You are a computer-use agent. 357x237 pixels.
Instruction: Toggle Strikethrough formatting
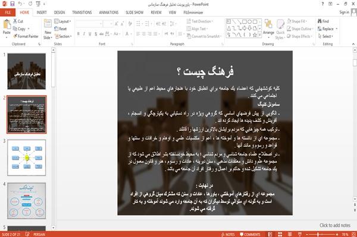point(102,34)
